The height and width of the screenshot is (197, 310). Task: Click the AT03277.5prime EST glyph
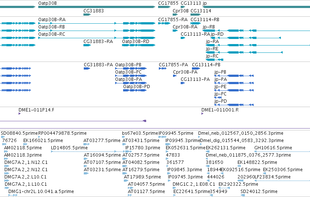pos(86,144)
